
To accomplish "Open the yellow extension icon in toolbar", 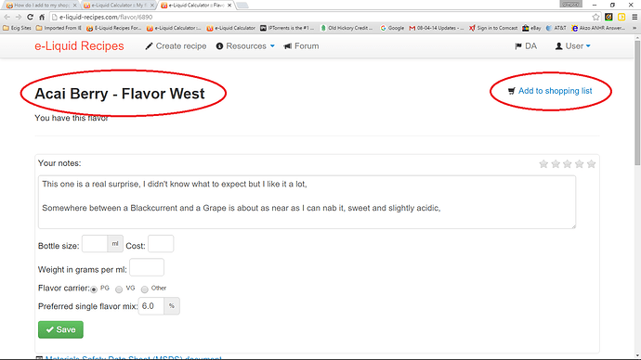I will pos(621,17).
